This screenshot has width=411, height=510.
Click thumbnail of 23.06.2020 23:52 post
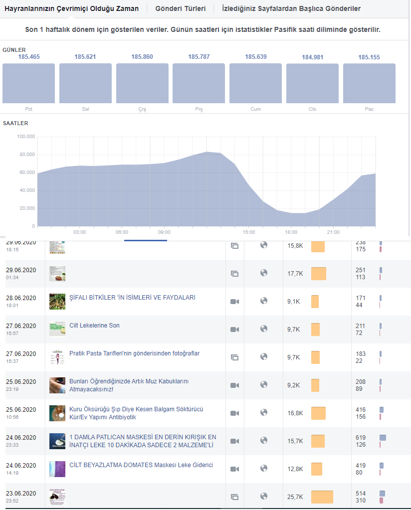point(57,497)
